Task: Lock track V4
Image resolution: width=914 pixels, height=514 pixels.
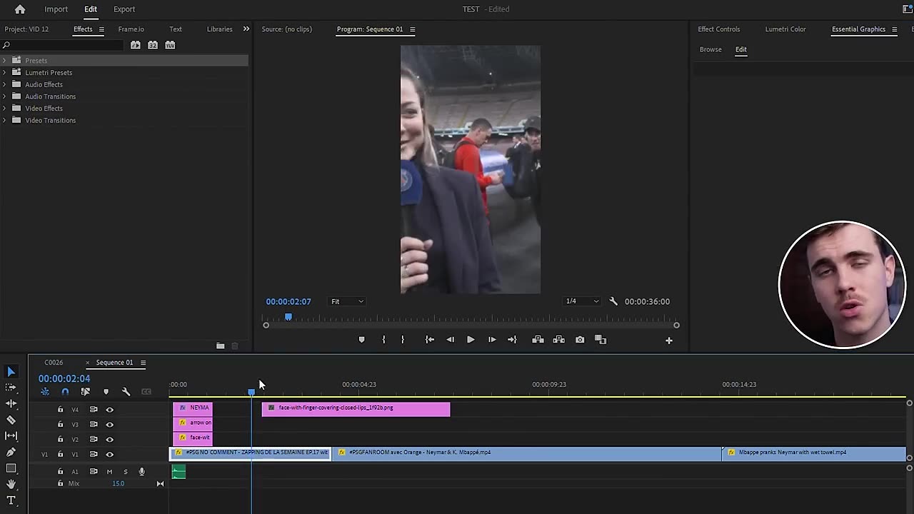Action: [60, 410]
